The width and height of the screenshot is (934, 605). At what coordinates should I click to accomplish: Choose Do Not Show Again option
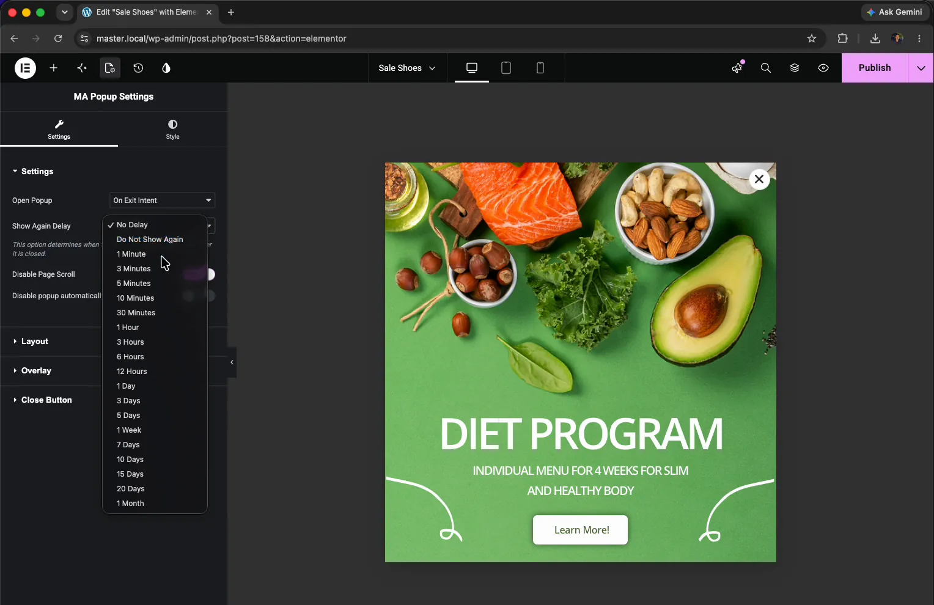click(x=150, y=240)
